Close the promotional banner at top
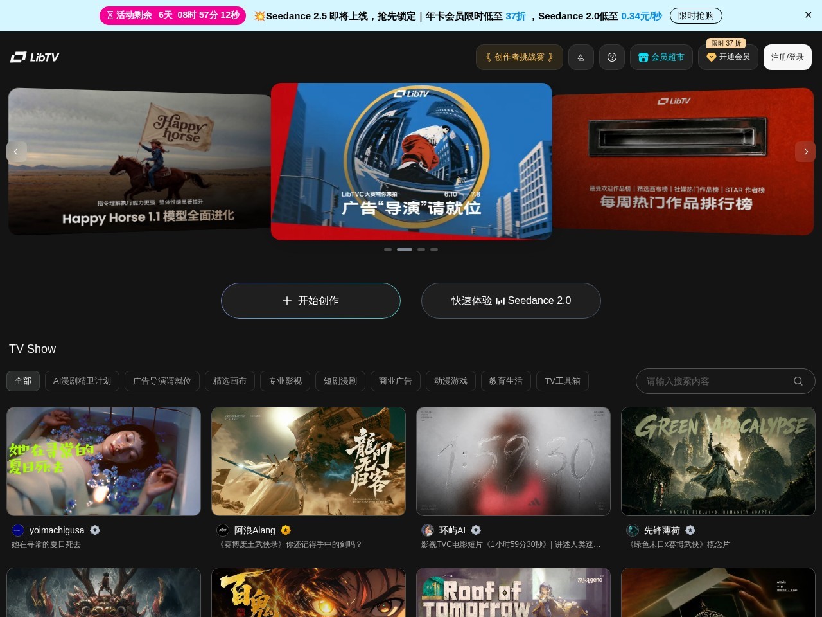This screenshot has height=617, width=822. coord(808,15)
